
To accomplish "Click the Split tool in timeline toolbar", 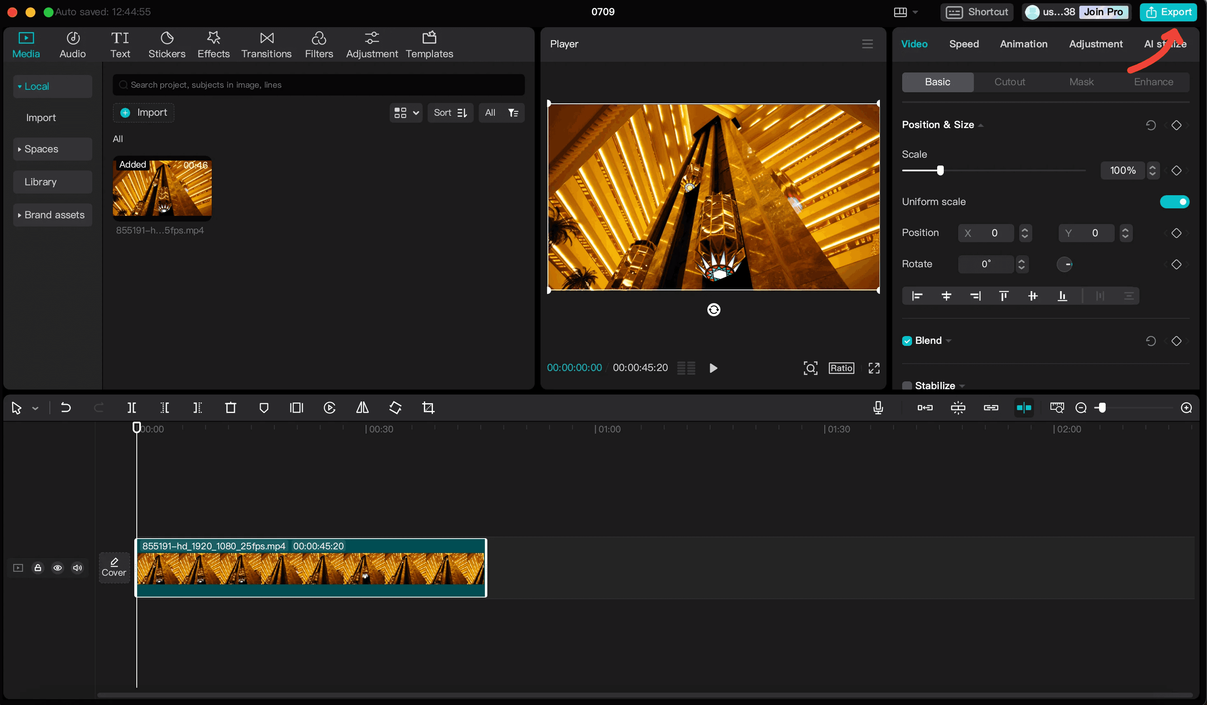I will tap(131, 408).
